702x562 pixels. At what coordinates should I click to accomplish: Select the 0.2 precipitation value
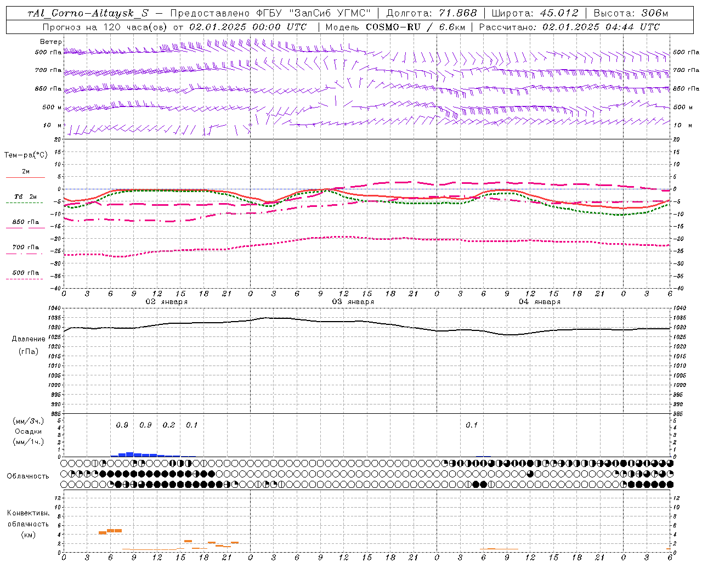click(169, 425)
